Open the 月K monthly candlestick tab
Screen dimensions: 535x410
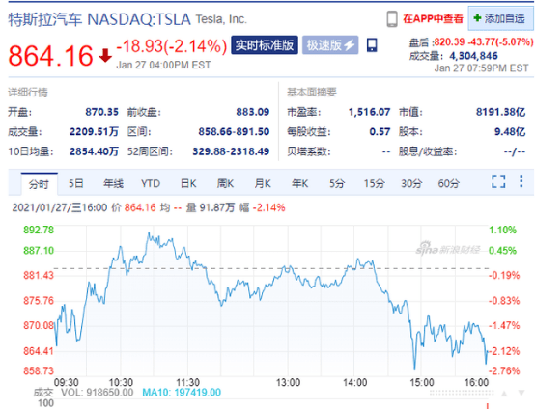(263, 183)
